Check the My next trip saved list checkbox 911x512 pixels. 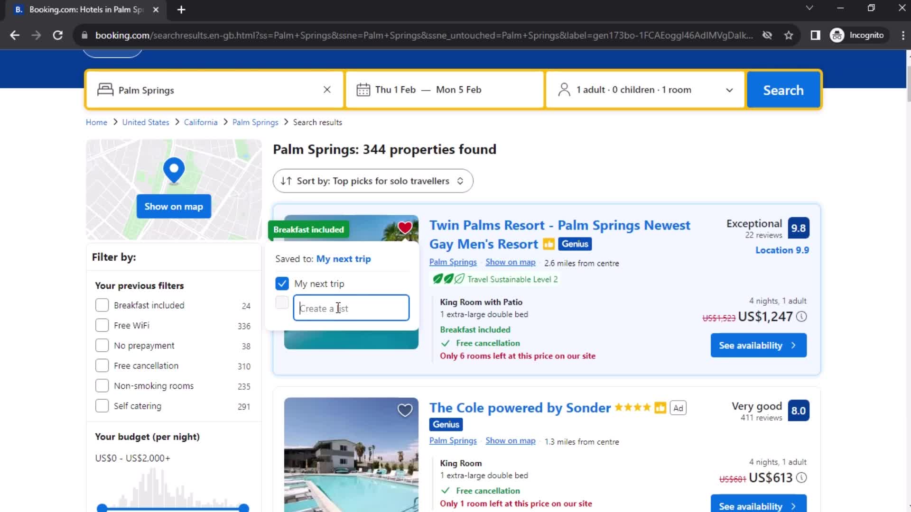[x=282, y=284]
